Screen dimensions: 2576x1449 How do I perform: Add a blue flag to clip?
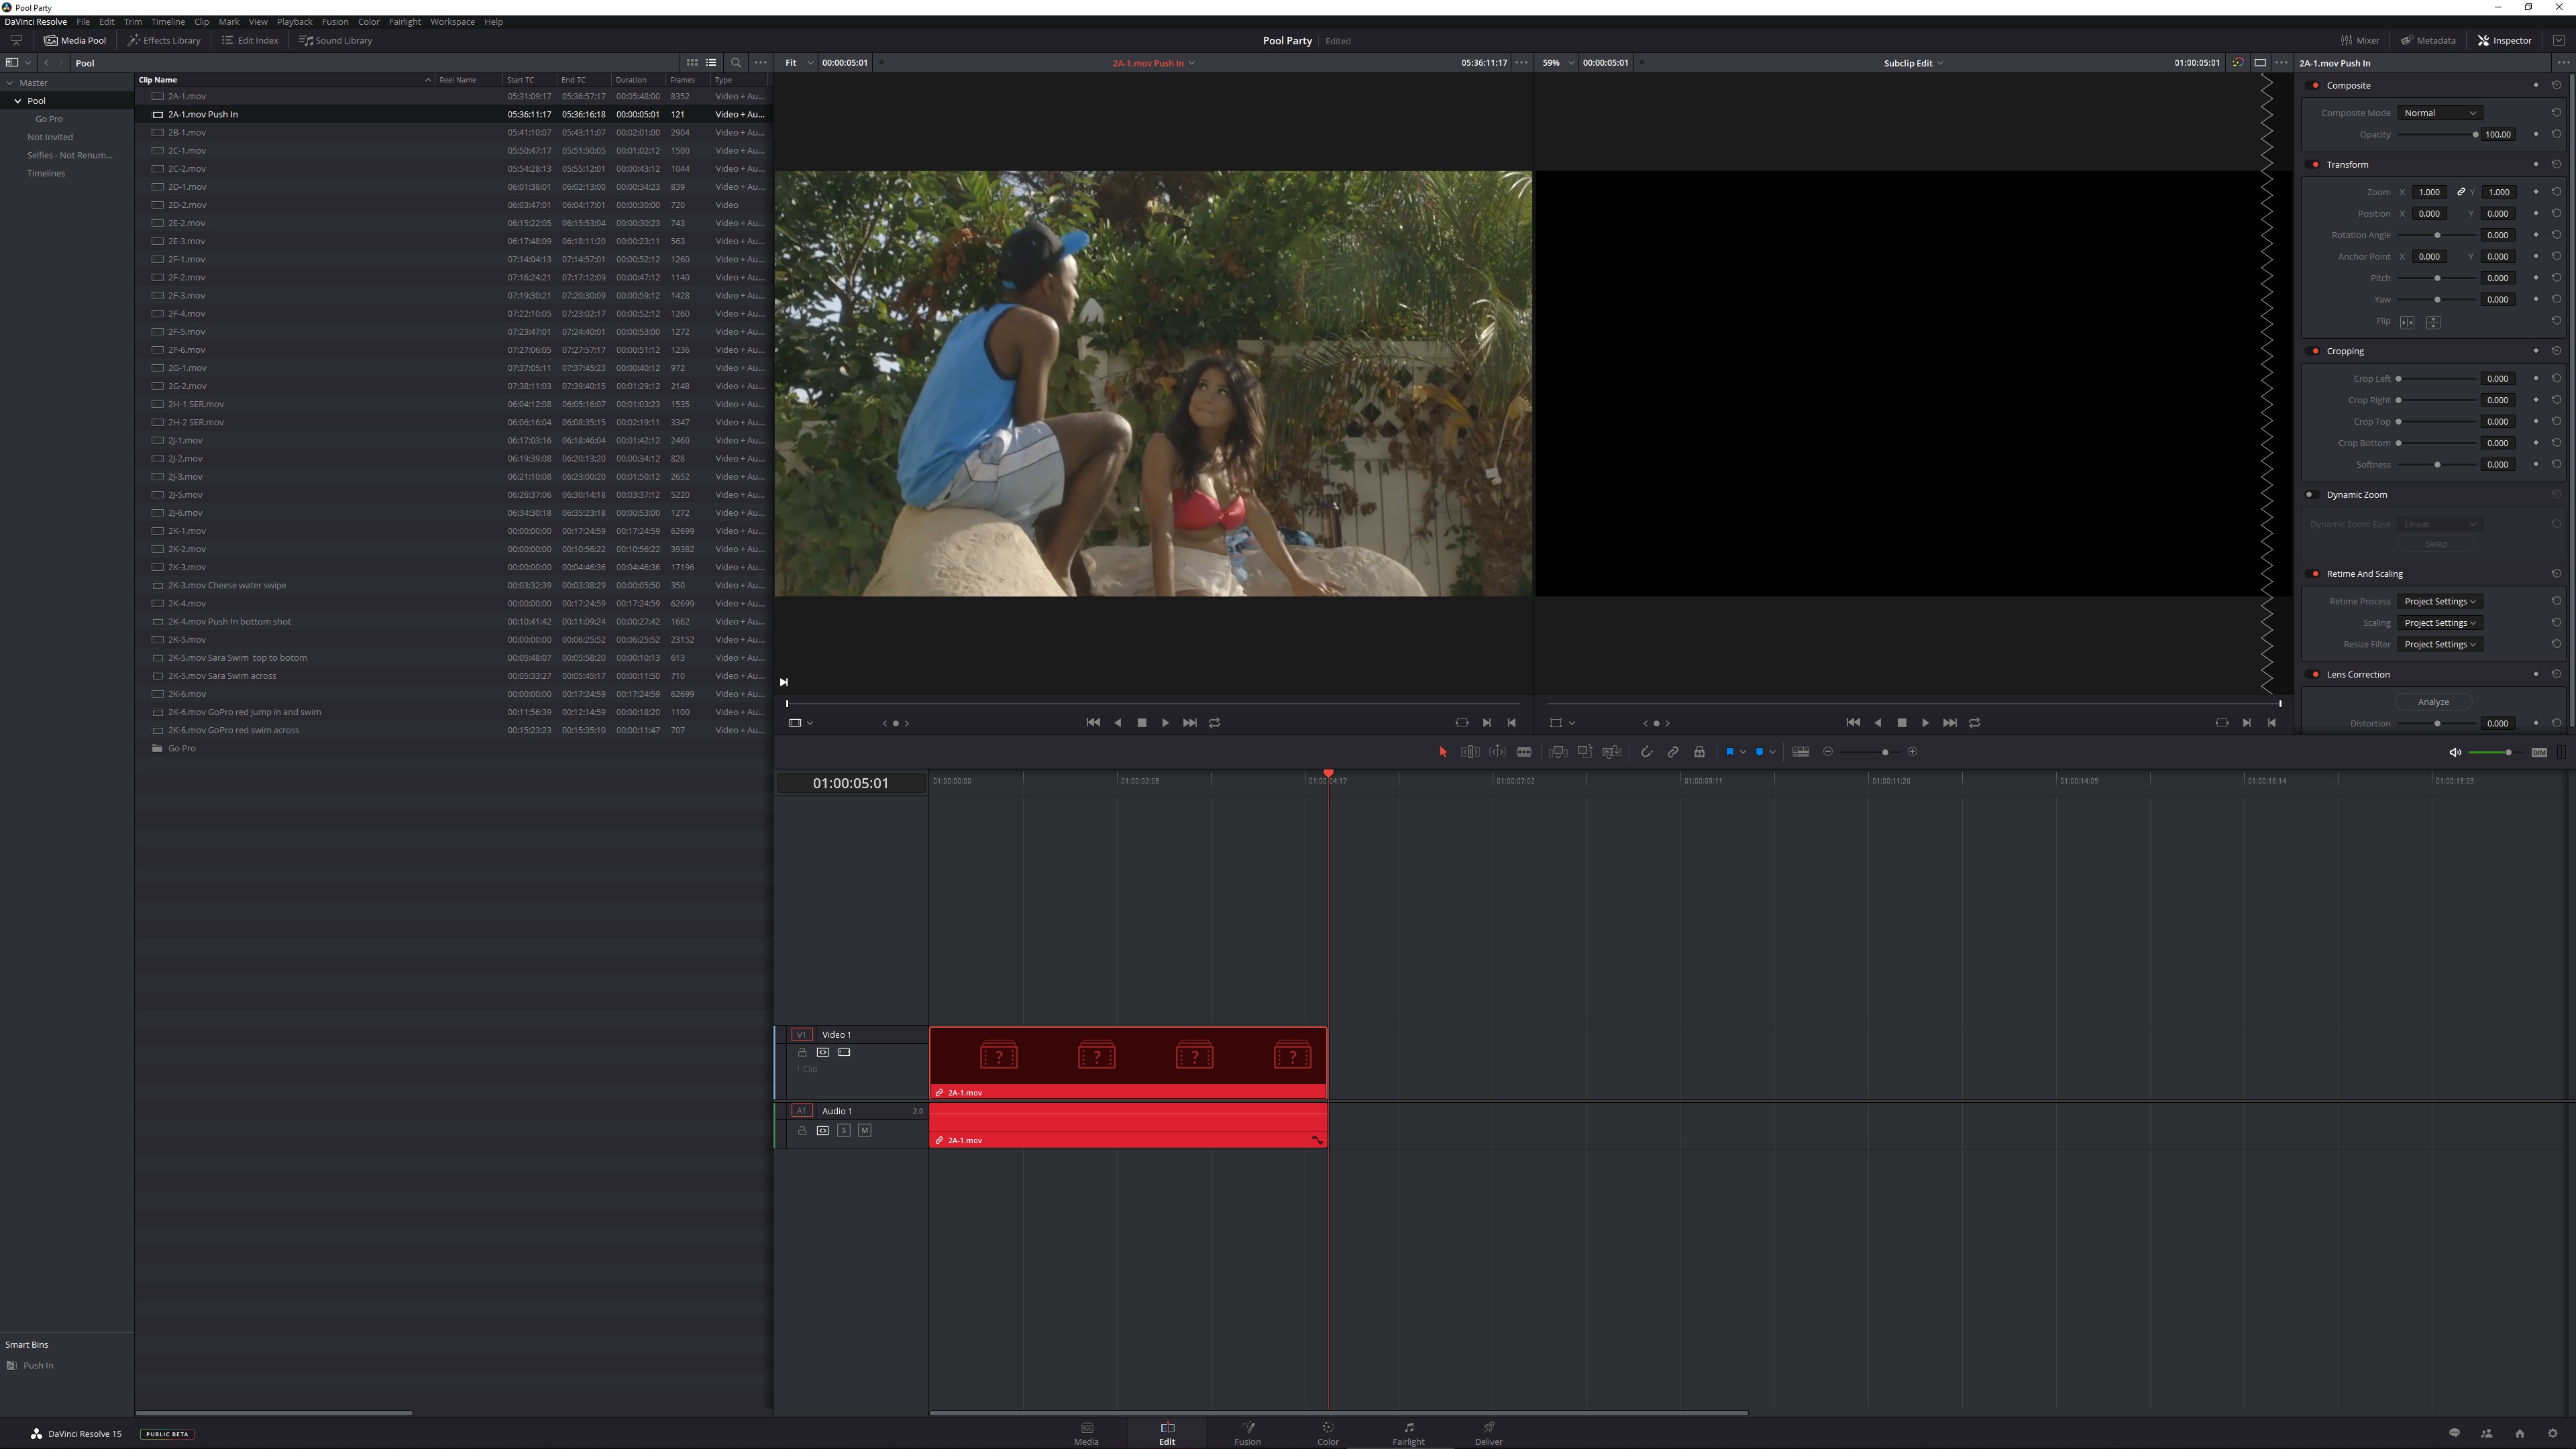pos(1730,752)
